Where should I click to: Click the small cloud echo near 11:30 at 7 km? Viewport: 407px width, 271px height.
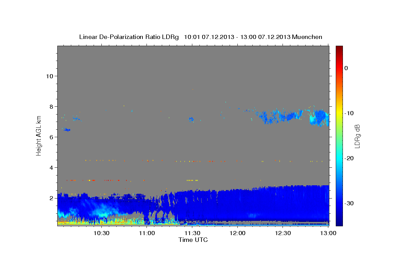[x=191, y=119]
